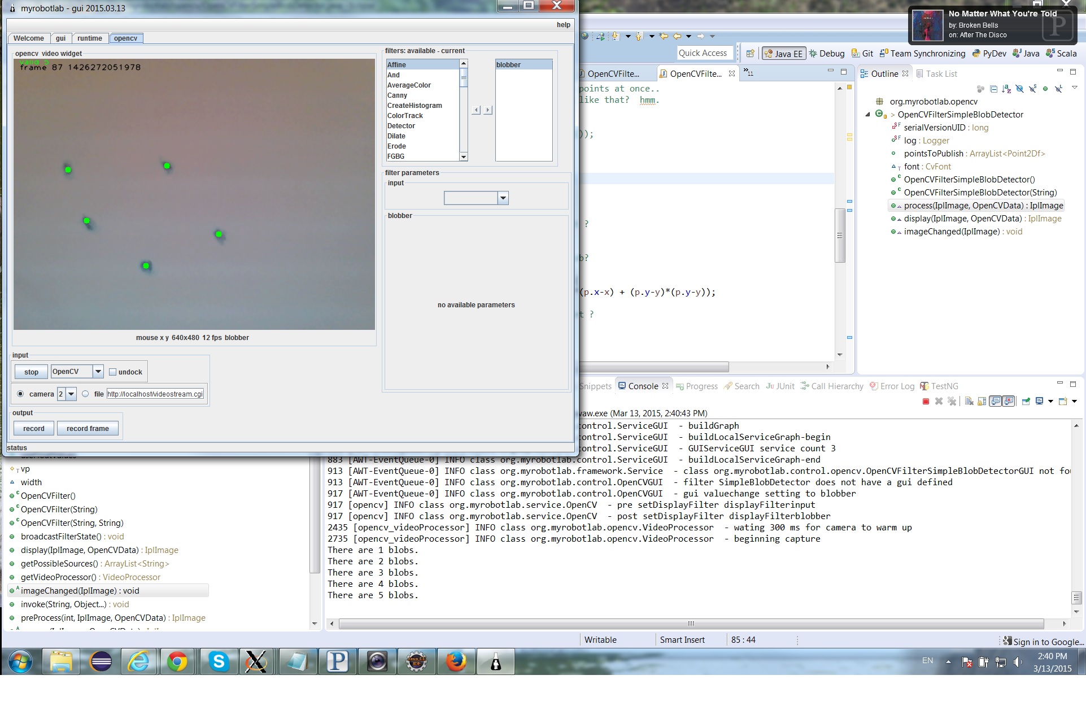Click the Quick Access search field
The image size is (1086, 723).
(x=705, y=53)
